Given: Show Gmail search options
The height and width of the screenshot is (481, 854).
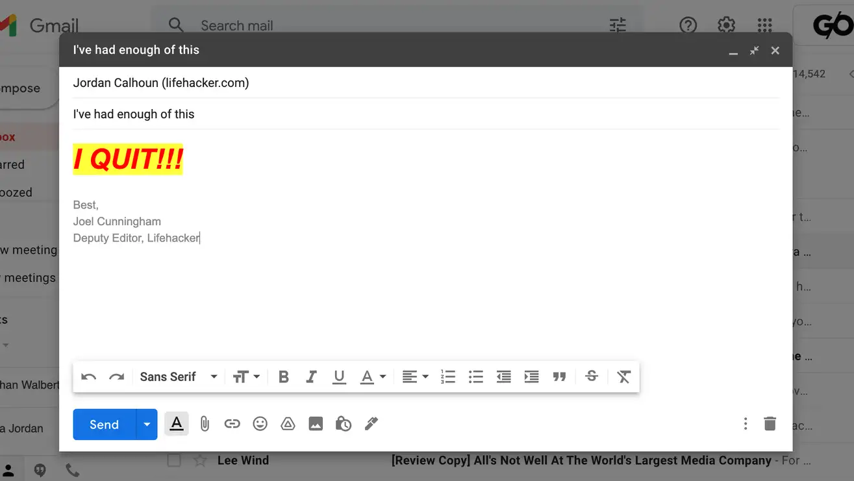Looking at the screenshot, I should coord(618,25).
